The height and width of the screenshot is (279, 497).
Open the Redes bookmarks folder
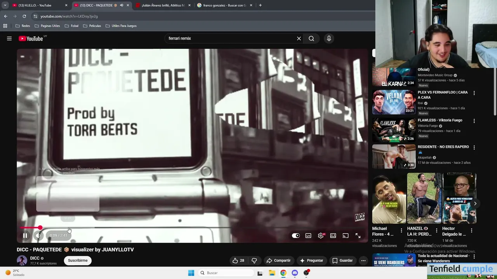click(x=23, y=26)
